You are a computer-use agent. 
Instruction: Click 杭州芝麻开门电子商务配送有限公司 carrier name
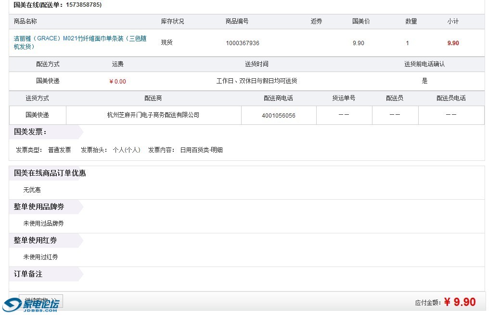[154, 115]
